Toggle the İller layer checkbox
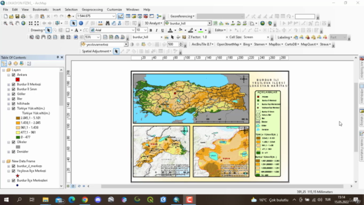This screenshot has width=364, height=205. 14,99
